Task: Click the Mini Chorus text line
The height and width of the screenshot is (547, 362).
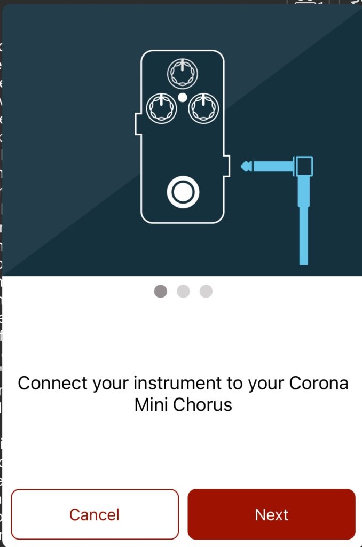Action: tap(183, 405)
